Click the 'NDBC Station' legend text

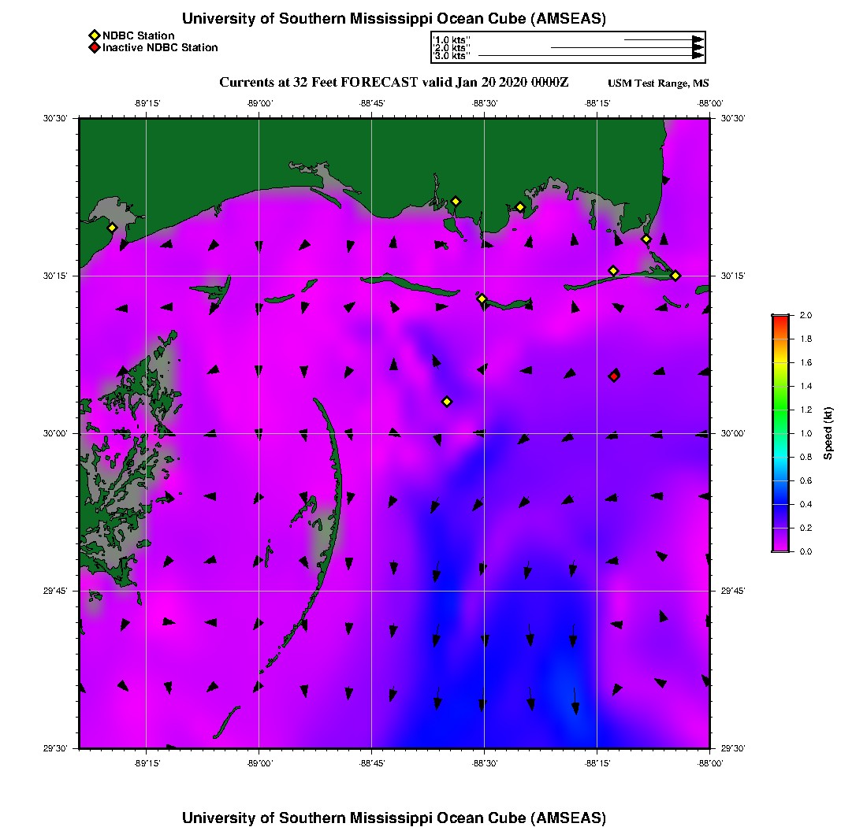coord(138,35)
